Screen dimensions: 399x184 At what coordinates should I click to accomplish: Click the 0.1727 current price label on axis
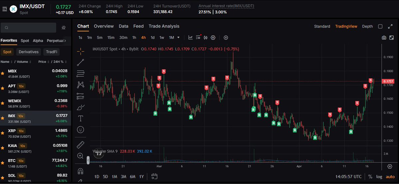coord(388,81)
